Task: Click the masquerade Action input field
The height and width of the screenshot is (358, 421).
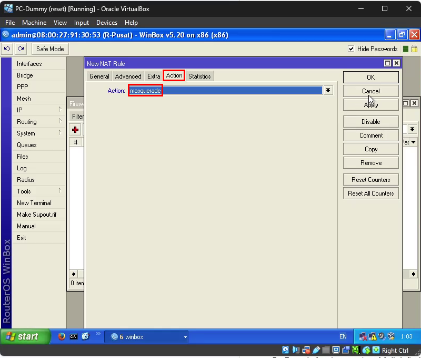Action: (225, 90)
